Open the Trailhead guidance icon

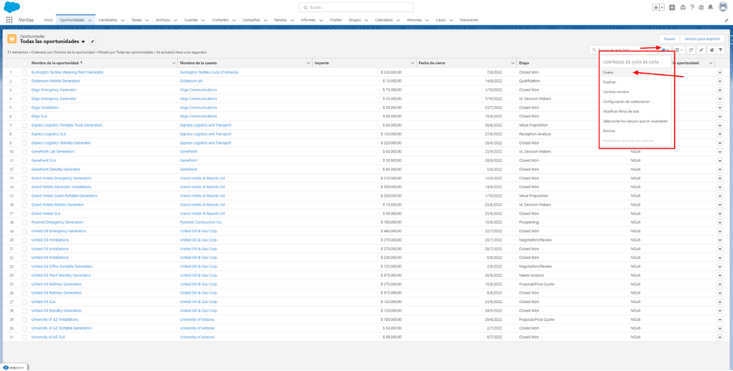pyautogui.click(x=683, y=7)
